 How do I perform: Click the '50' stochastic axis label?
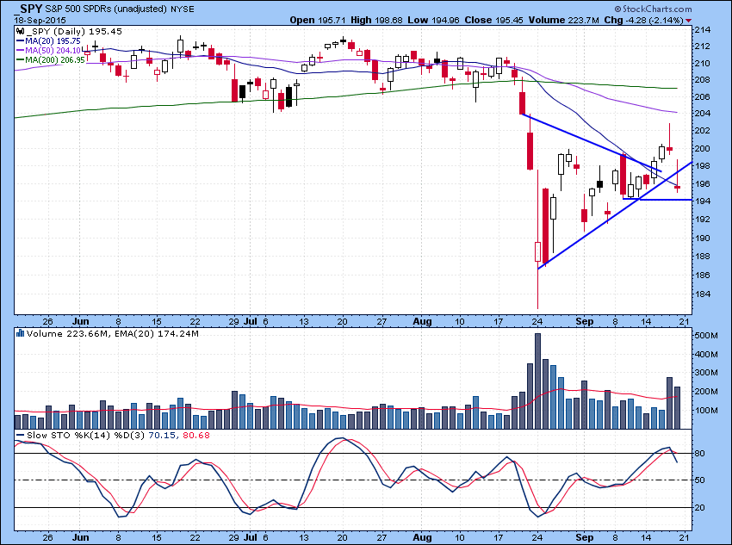[700, 480]
